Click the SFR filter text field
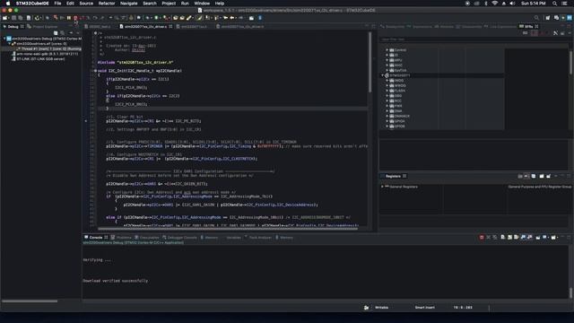The width and height of the screenshot is (574, 323). coord(474,39)
